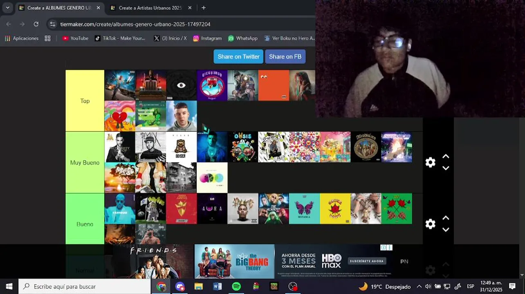The width and height of the screenshot is (525, 294).
Task: Open WhatsApp bookmark
Action: click(243, 38)
